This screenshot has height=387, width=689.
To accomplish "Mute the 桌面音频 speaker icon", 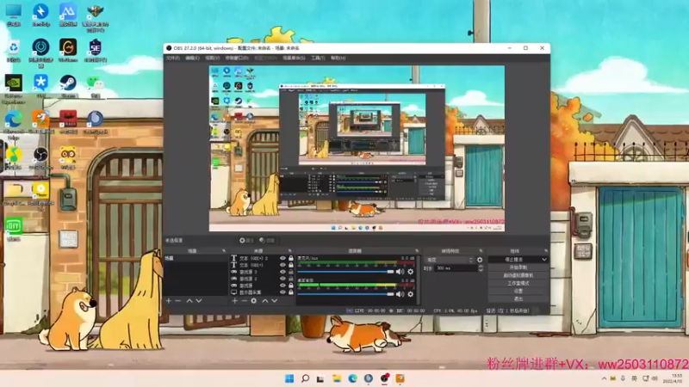I will point(400,294).
